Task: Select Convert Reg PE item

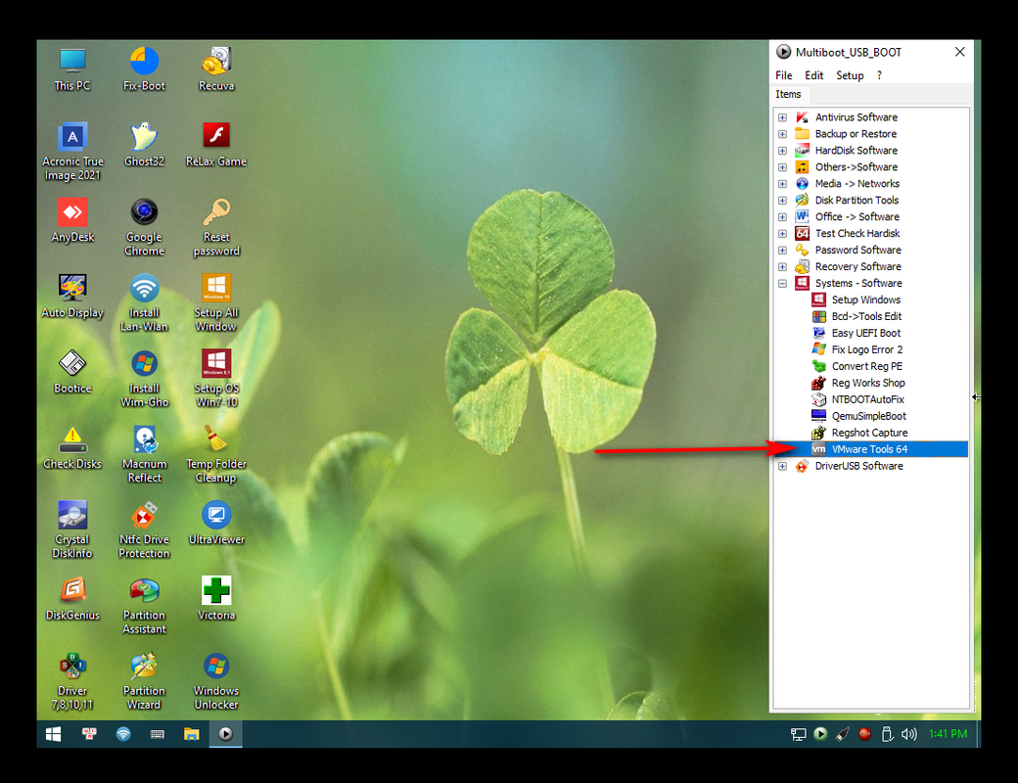Action: (866, 366)
